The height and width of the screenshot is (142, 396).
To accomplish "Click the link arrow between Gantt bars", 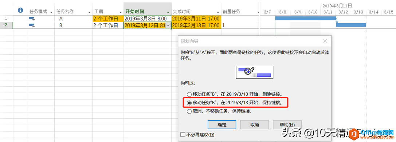I will click(337, 21).
